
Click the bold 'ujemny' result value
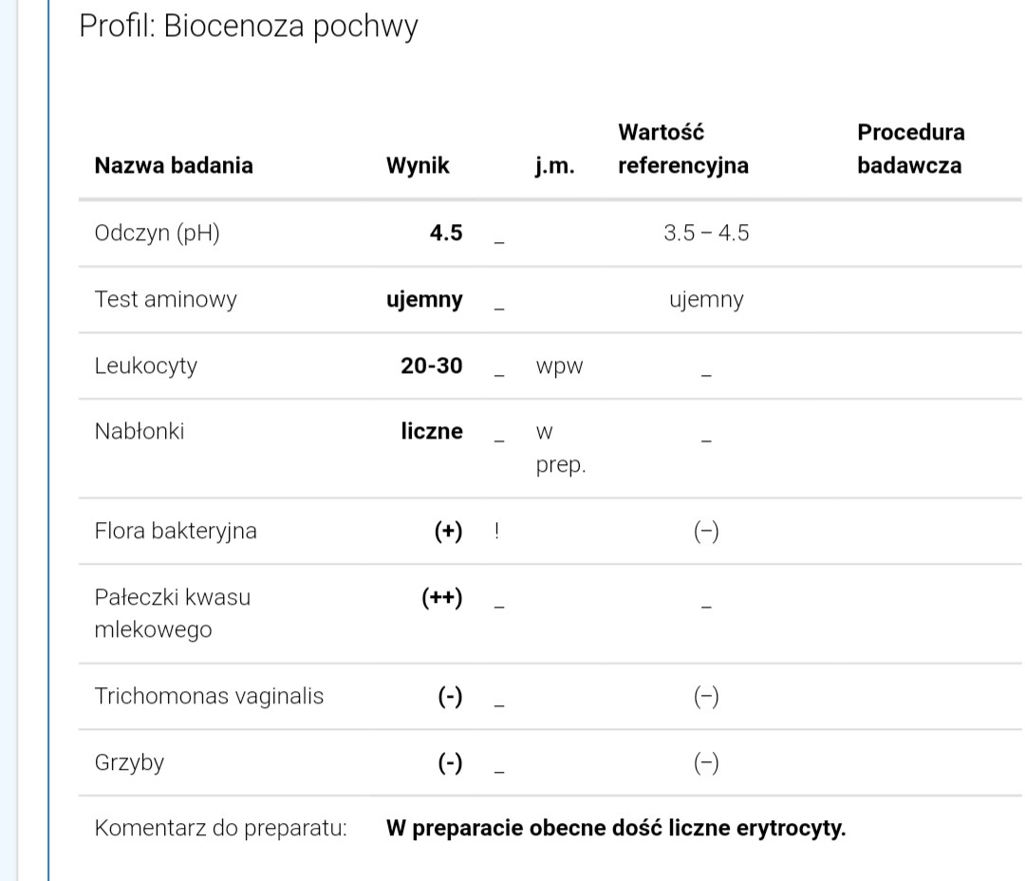(424, 300)
